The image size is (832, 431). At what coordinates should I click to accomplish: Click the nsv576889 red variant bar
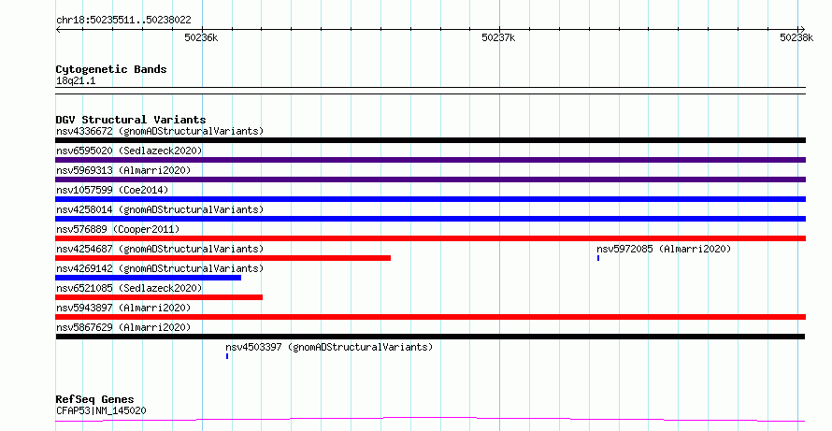[430, 238]
